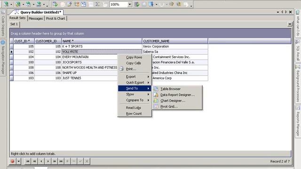Click the green arrow execute icon left of the Sigma icon
Screen dimensions: 301x169
point(55,4)
